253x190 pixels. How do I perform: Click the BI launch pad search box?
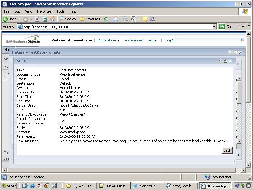coord(207,40)
